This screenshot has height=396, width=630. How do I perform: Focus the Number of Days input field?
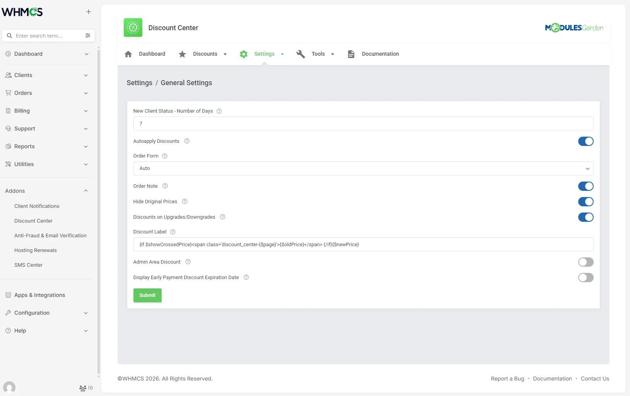coord(364,123)
